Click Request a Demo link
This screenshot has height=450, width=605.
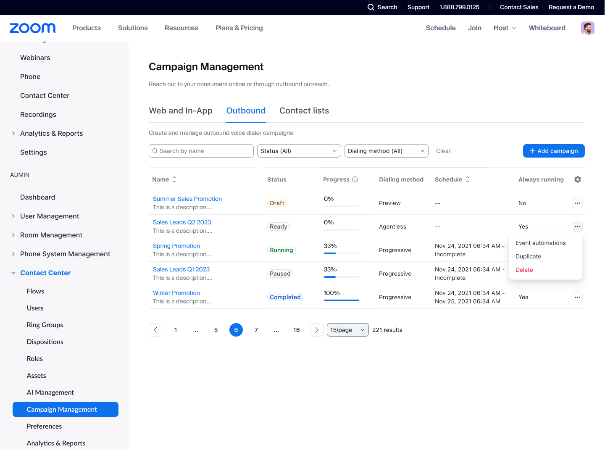point(571,7)
